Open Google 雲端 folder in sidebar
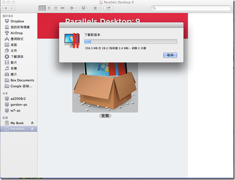 pyautogui.click(x=19, y=86)
